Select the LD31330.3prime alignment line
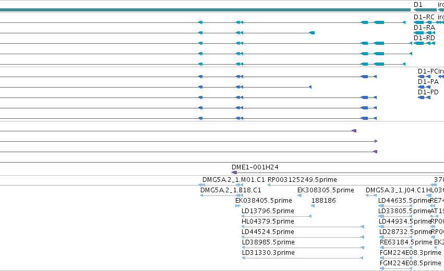This screenshot has width=444, height=271. pyautogui.click(x=303, y=258)
